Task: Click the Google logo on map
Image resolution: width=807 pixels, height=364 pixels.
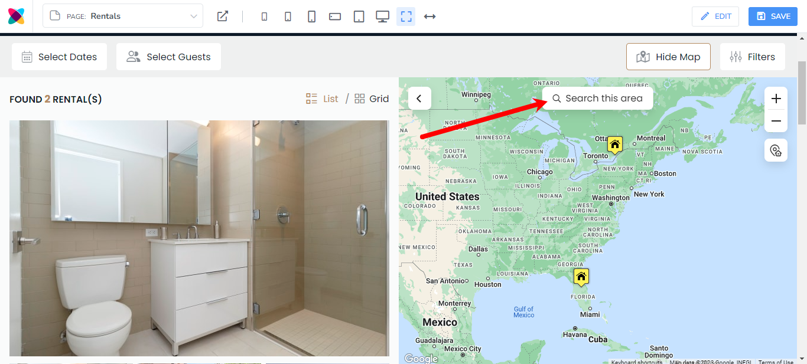Action: (421, 359)
